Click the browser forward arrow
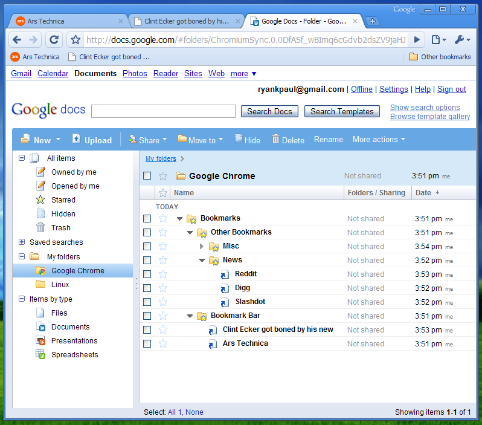 (x=33, y=40)
